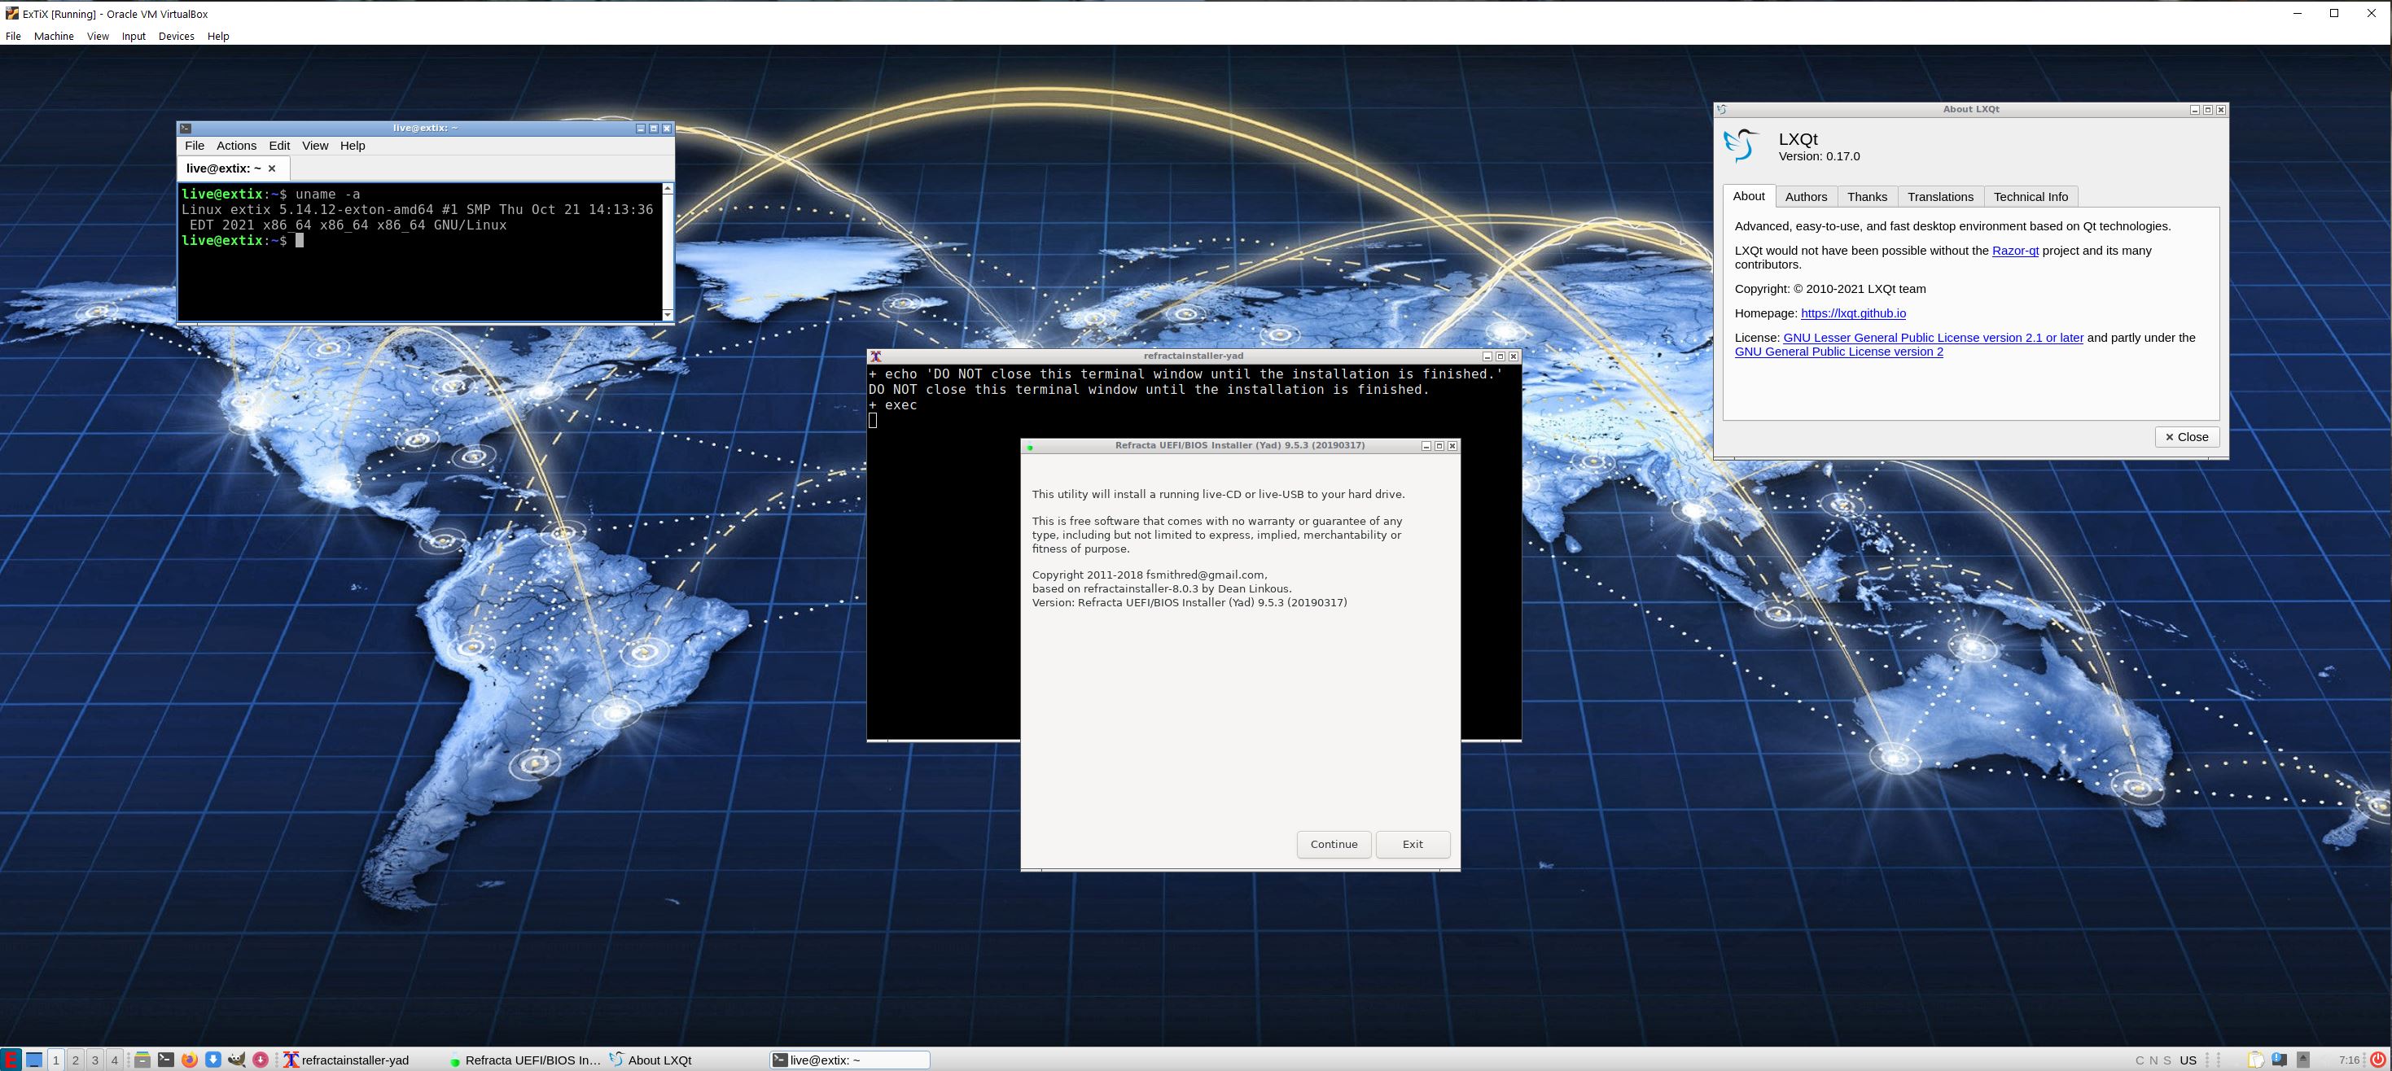The image size is (2392, 1071).
Task: Open Firefox from the panel
Action: point(190,1060)
